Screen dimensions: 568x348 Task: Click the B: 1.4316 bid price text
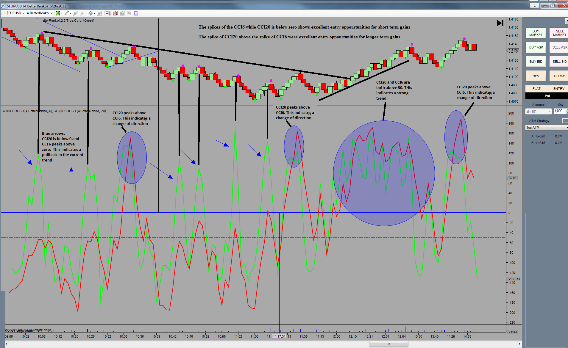538,143
